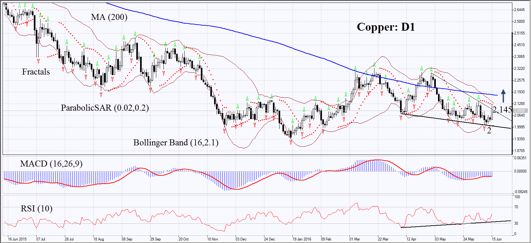Select the "24 Dec" date label

[269, 239]
